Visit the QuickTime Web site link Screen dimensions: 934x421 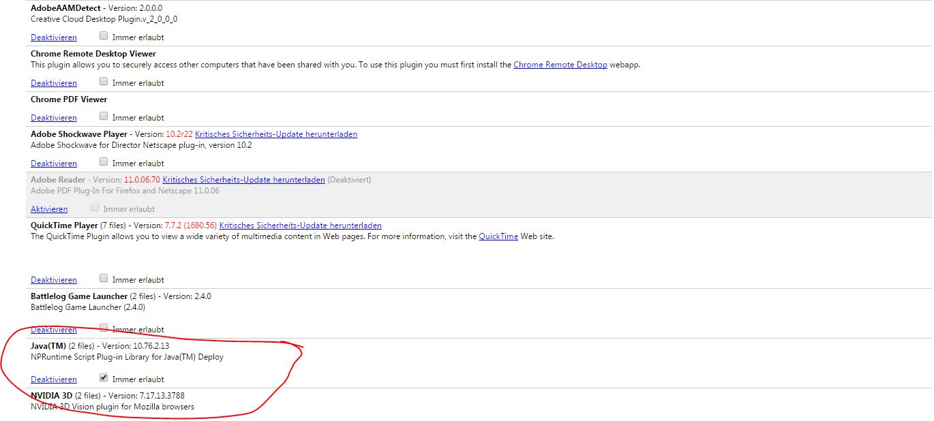(498, 237)
